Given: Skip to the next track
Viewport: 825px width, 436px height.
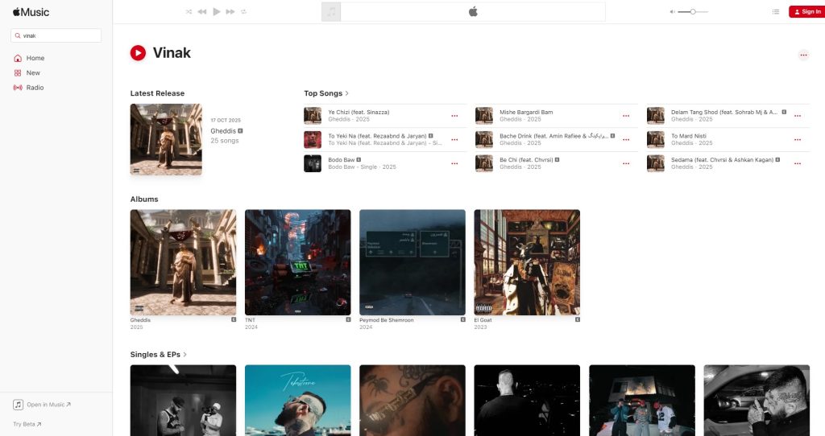Looking at the screenshot, I should point(230,12).
